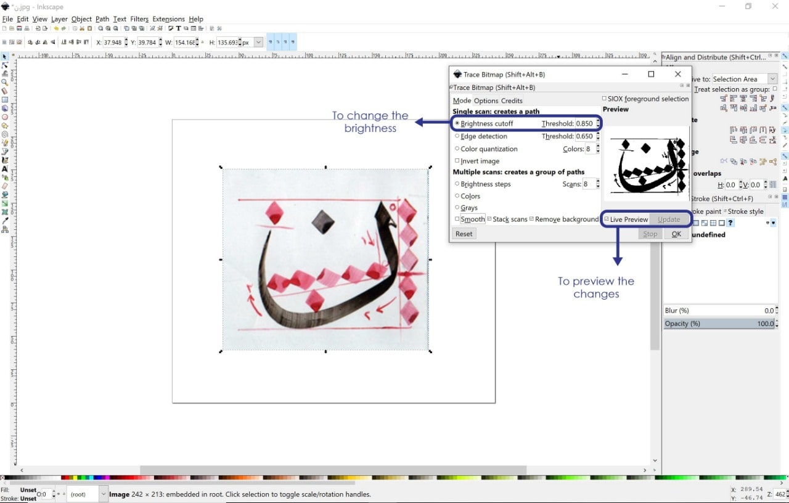The height and width of the screenshot is (503, 789).
Task: Adjust Brightness steps Scans stepper
Action: (598, 184)
